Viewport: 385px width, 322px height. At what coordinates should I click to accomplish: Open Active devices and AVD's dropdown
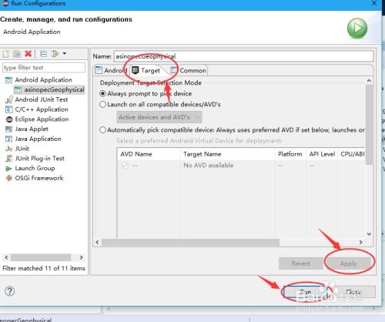pos(159,117)
